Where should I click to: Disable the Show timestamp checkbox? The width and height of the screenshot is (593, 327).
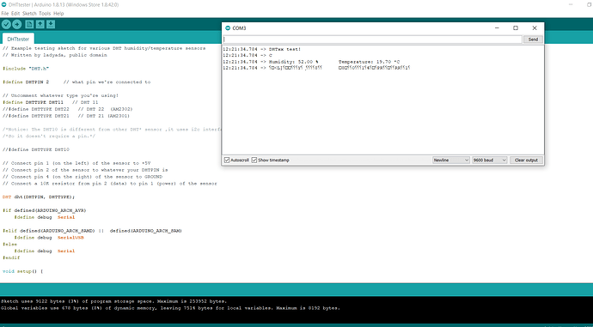pos(254,160)
